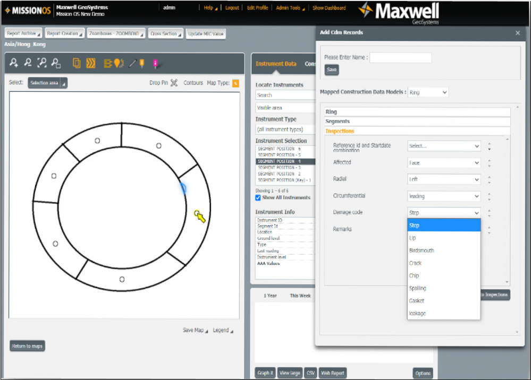Click the top-left segment circle marker
The width and height of the screenshot is (531, 380).
[97, 140]
